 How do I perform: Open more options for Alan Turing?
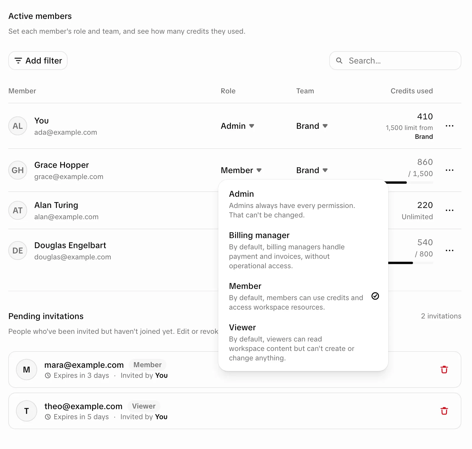450,210
